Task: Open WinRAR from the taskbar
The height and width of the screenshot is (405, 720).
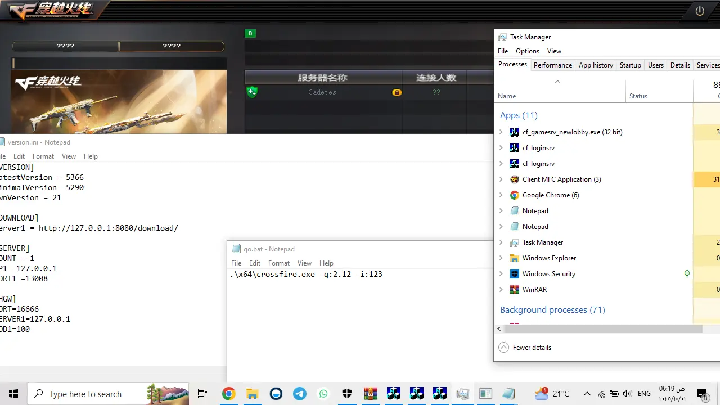Action: coord(370,394)
